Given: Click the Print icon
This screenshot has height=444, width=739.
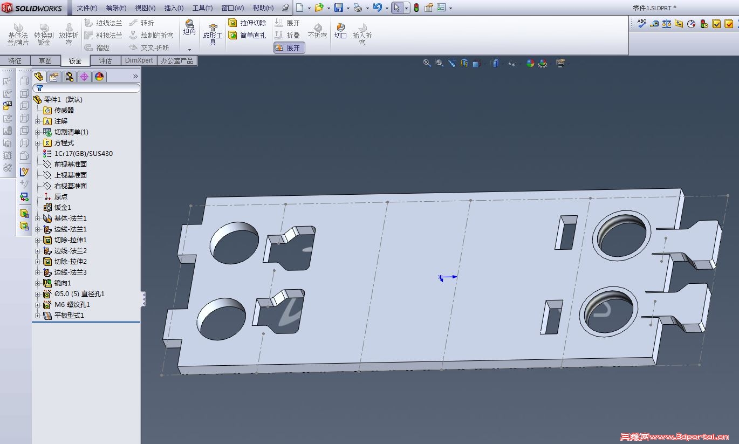Looking at the screenshot, I should (358, 8).
